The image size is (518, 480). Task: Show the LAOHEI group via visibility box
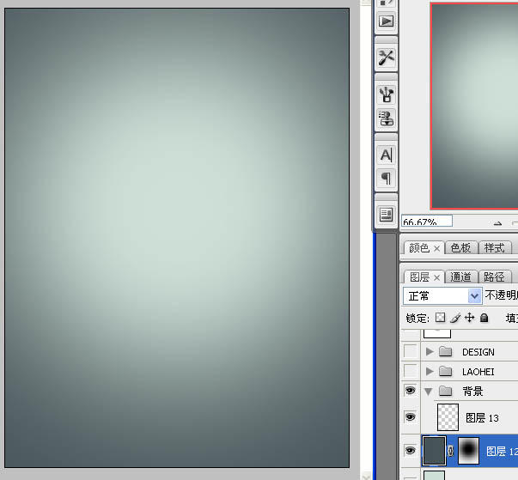[411, 372]
